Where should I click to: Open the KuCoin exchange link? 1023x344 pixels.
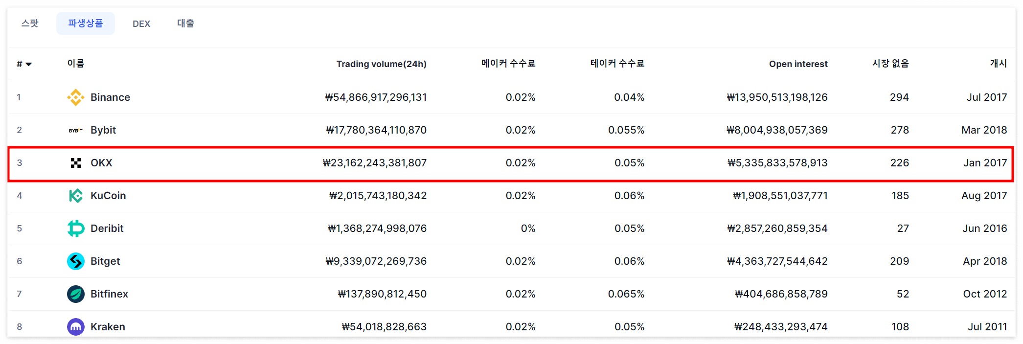click(108, 196)
